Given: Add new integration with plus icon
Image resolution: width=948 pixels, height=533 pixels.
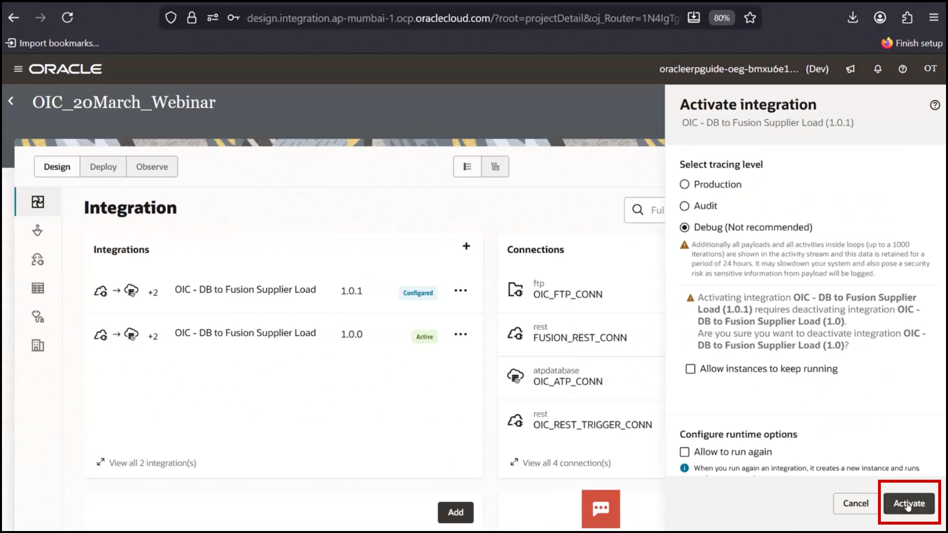Looking at the screenshot, I should [466, 246].
